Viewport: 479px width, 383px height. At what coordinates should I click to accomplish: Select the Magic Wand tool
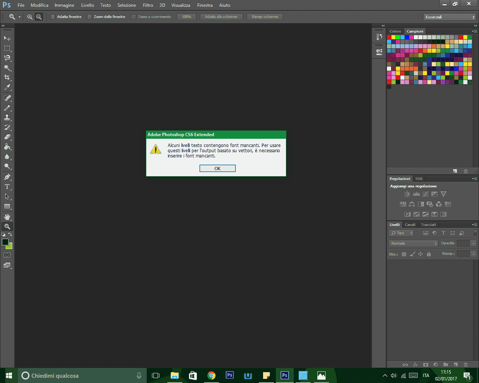[x=7, y=68]
